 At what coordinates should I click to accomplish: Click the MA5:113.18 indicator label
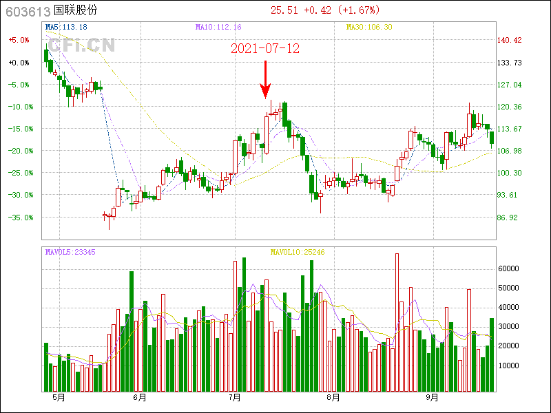tap(66, 27)
